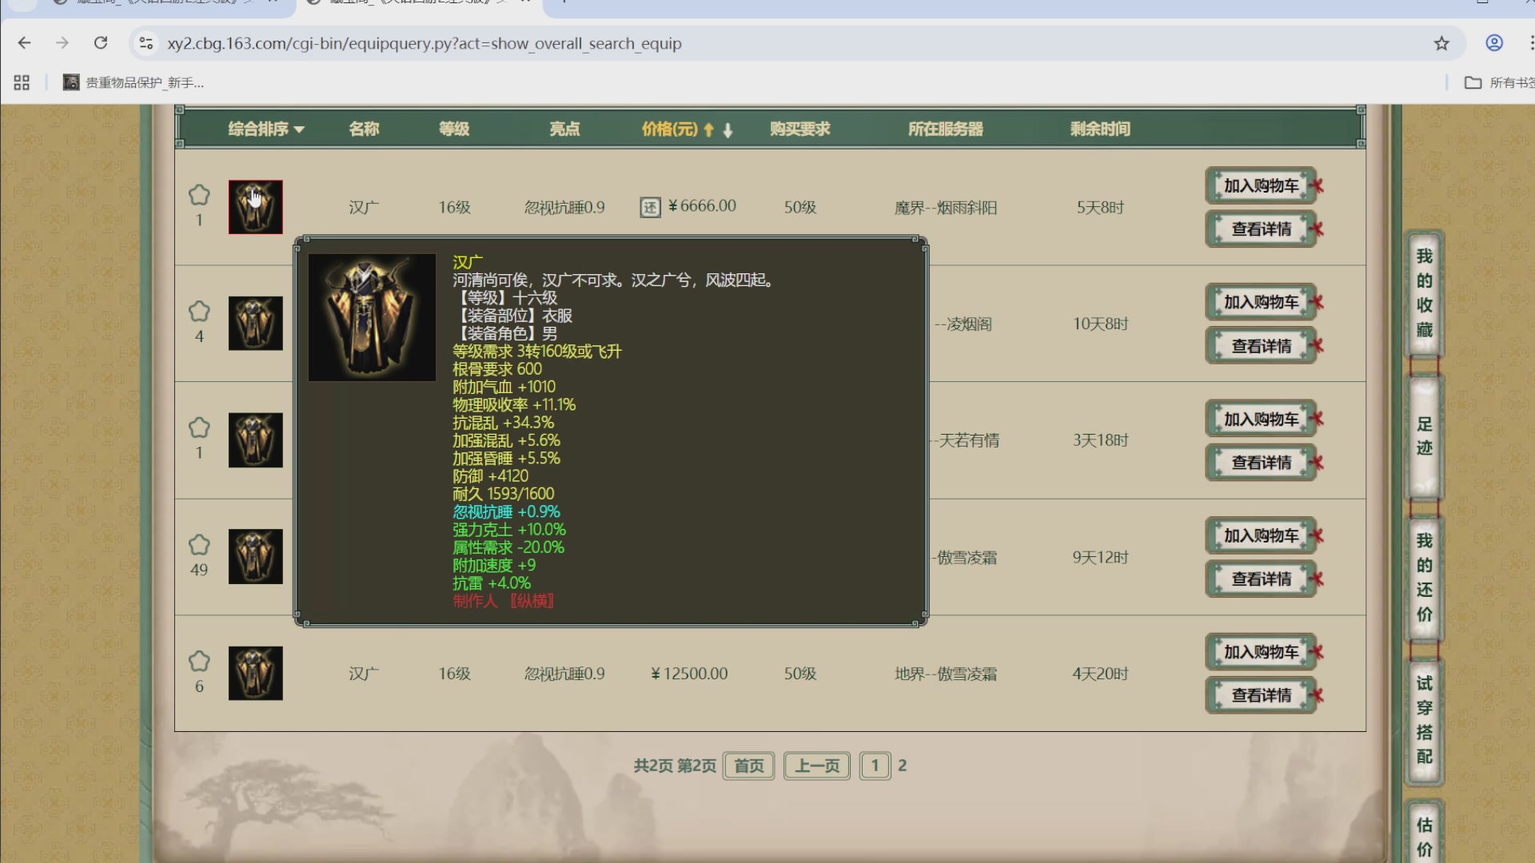This screenshot has width=1535, height=863.
Task: Bookmark this page with star icon
Action: [x=1441, y=43]
